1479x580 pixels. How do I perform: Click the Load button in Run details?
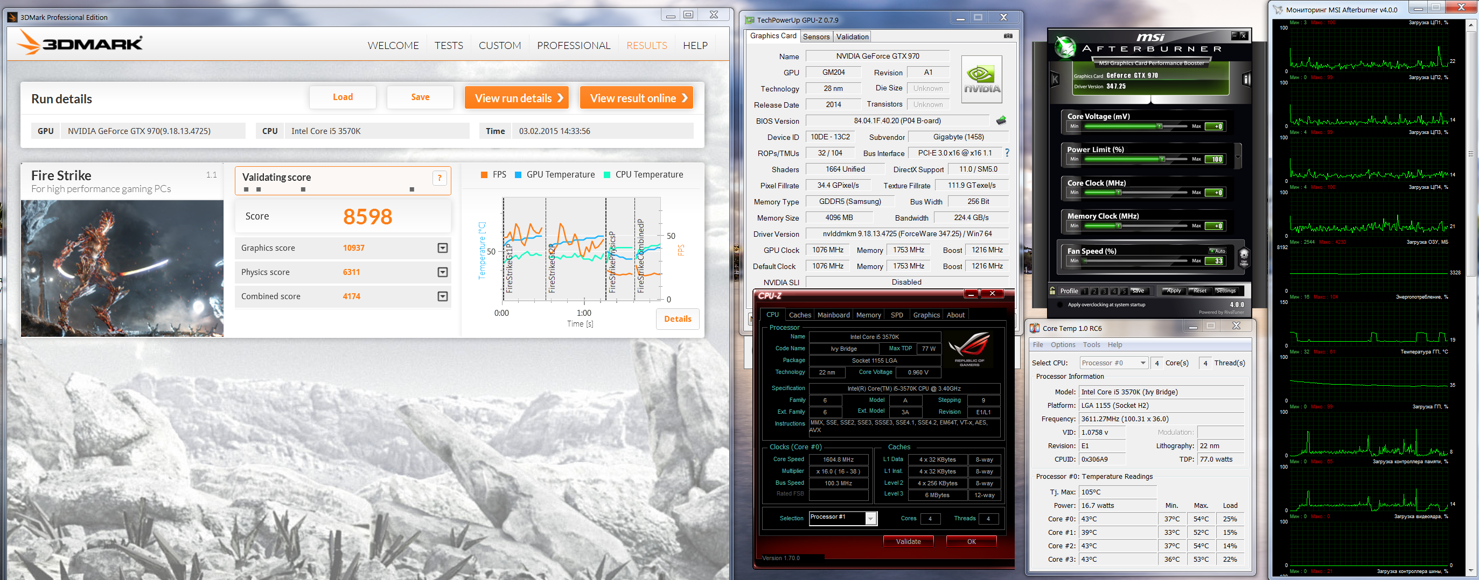(343, 97)
